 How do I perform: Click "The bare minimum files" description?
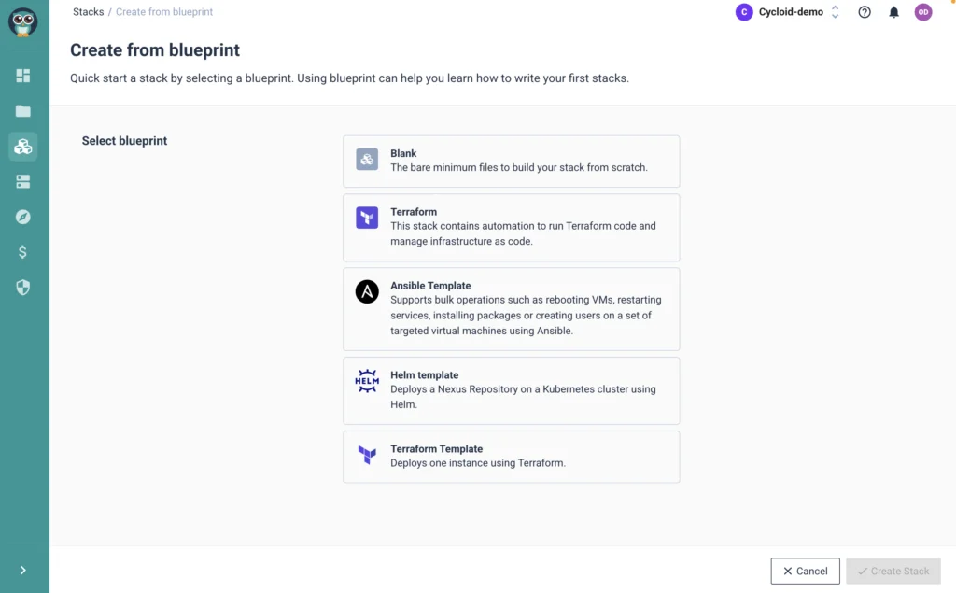[x=519, y=167]
